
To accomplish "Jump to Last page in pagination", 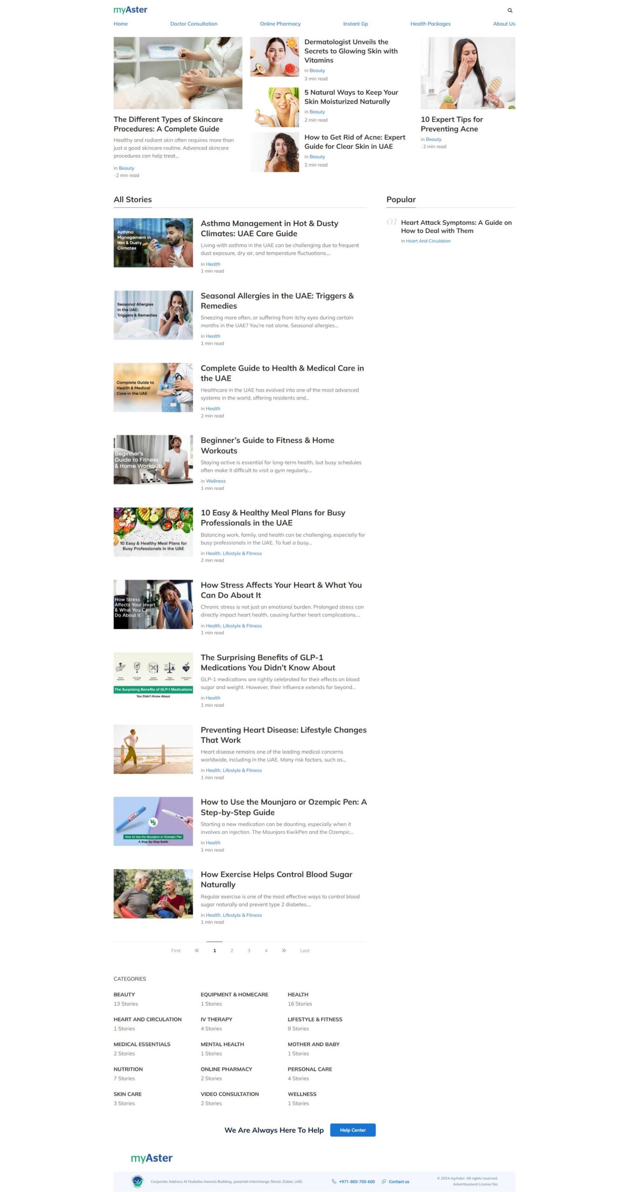I will coord(304,950).
